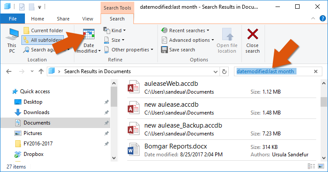Switch to the Home ribbon tab

point(38,19)
